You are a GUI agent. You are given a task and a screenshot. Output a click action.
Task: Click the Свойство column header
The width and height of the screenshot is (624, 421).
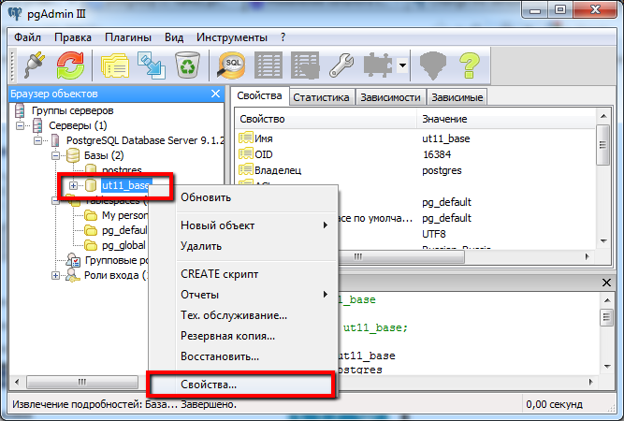tap(326, 119)
